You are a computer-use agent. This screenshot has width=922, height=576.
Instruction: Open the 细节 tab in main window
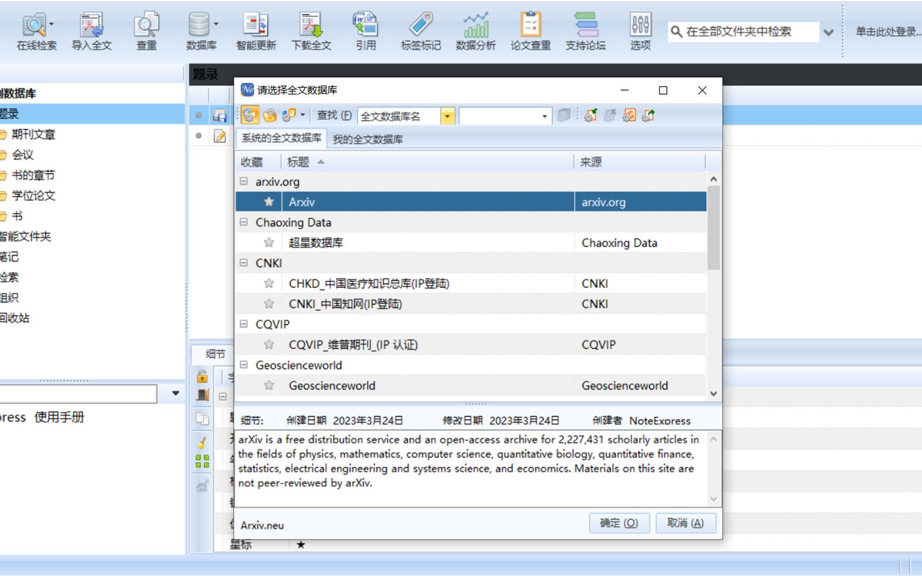(215, 354)
